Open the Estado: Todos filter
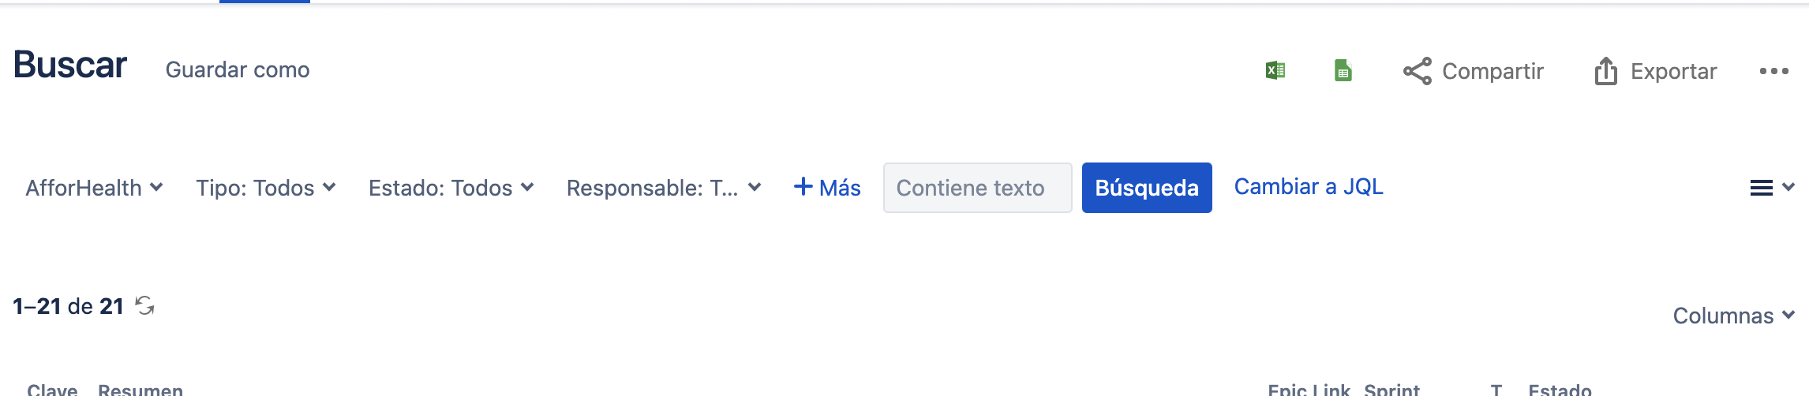This screenshot has height=396, width=1809. pyautogui.click(x=451, y=188)
